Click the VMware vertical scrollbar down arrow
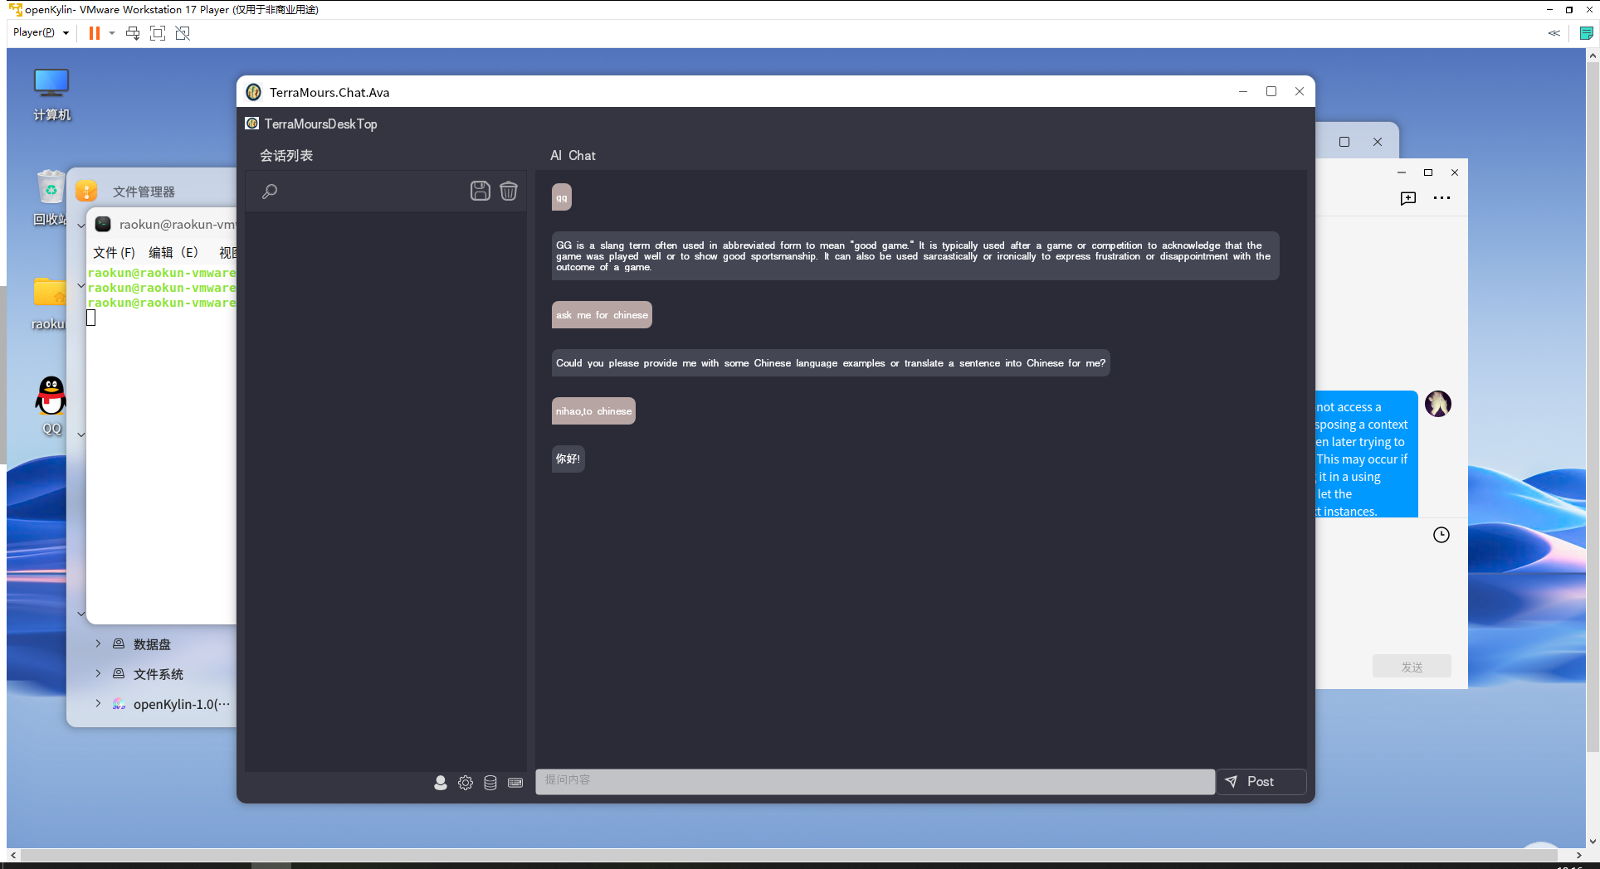The height and width of the screenshot is (869, 1600). click(x=1593, y=841)
